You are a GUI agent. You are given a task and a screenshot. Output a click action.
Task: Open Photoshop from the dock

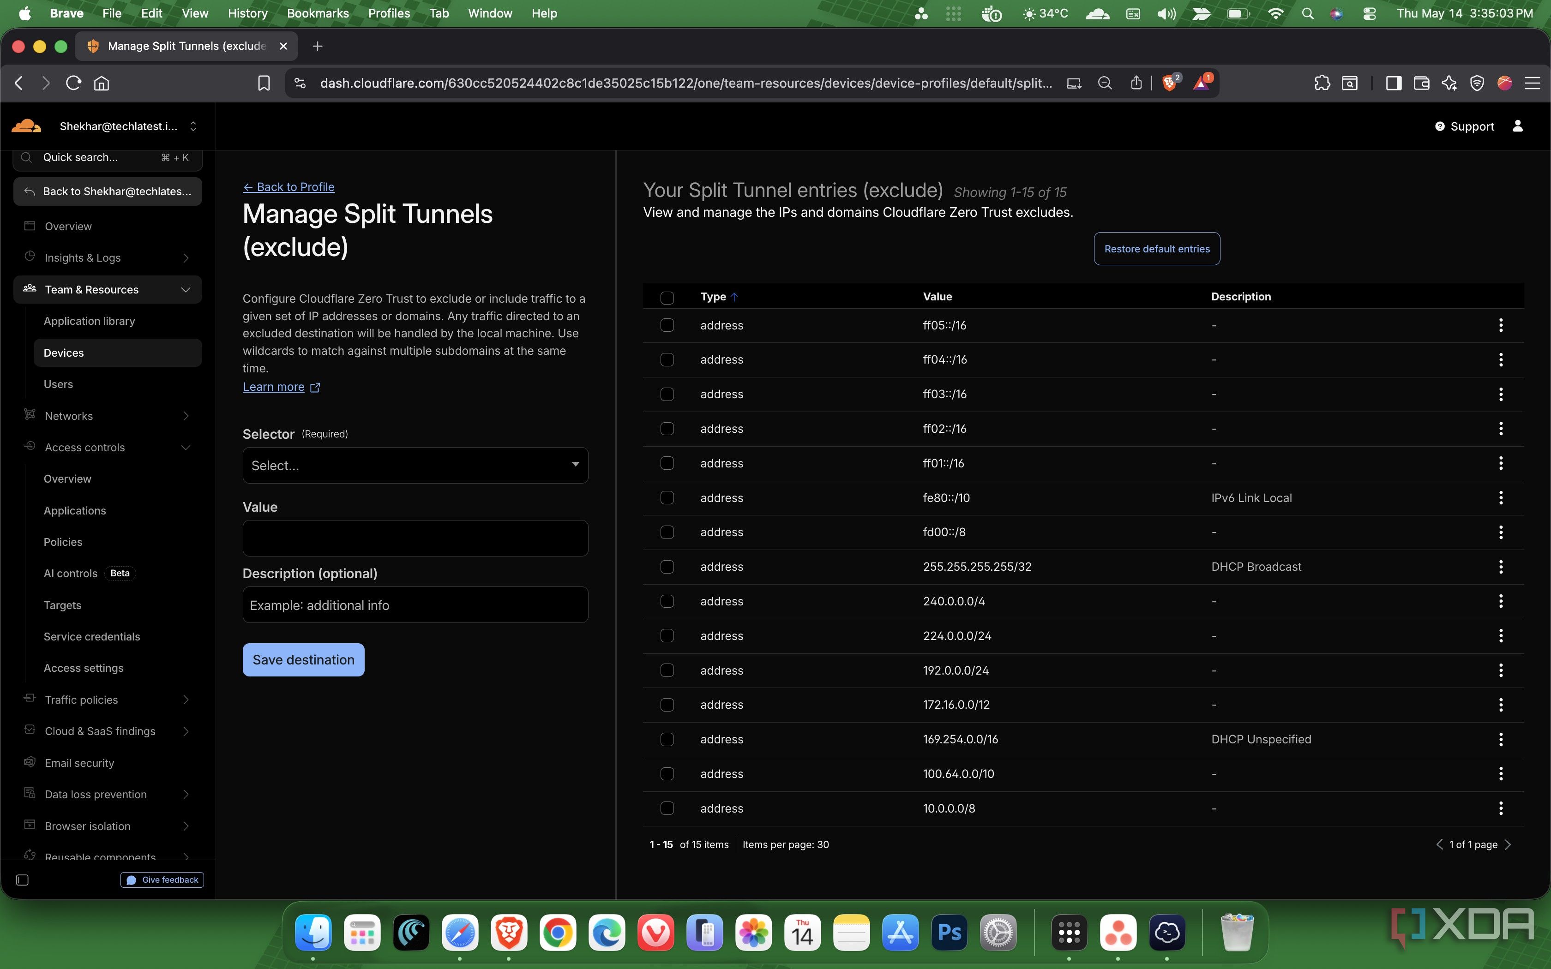click(949, 932)
